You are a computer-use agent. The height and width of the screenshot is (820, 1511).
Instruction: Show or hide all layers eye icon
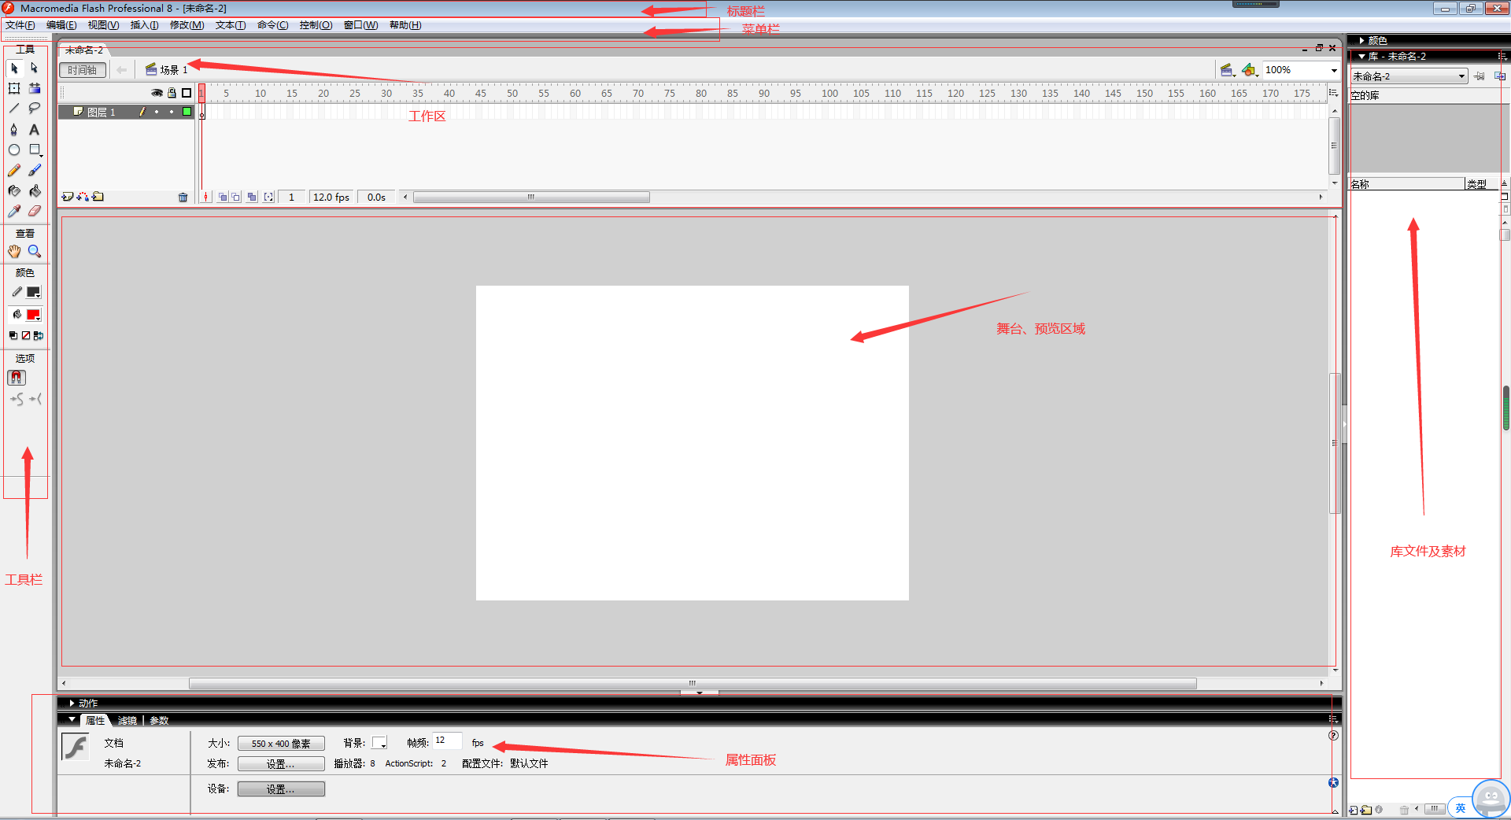(157, 93)
